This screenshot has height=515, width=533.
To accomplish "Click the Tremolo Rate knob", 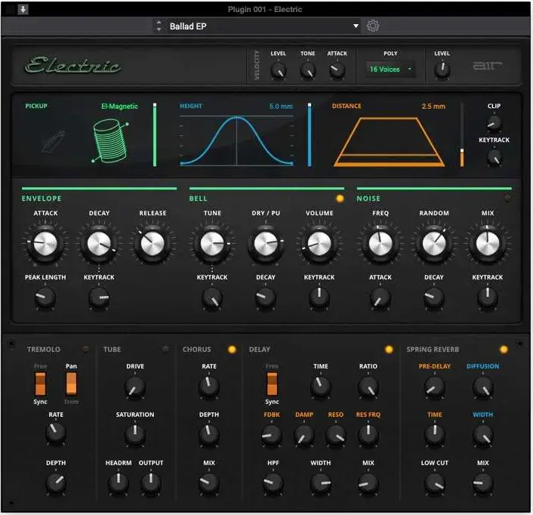I will tap(55, 433).
